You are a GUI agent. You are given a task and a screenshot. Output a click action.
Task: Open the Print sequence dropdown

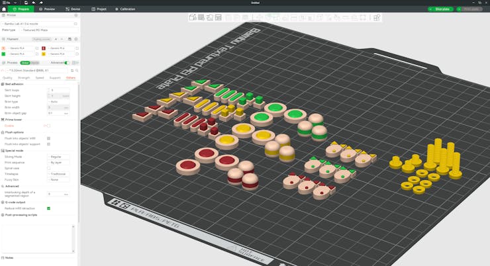pos(58,163)
